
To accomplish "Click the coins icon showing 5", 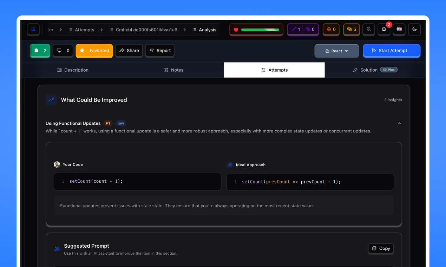I will [351, 30].
